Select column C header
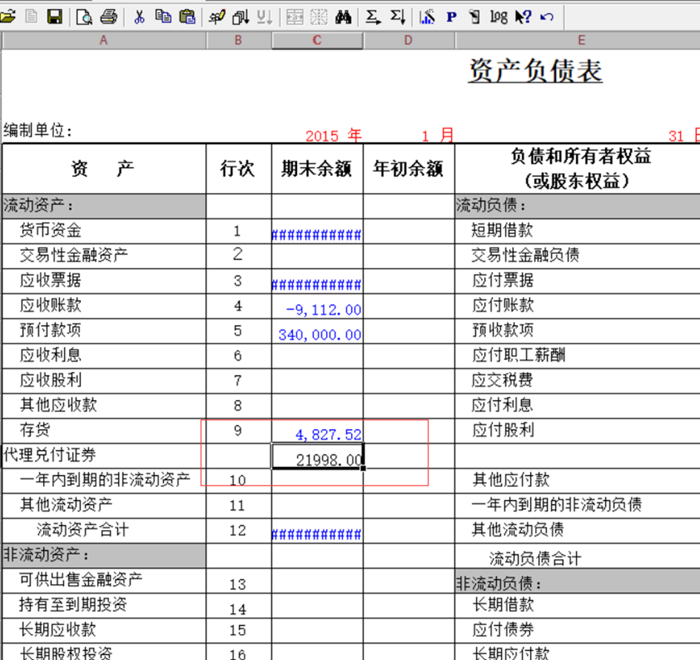The width and height of the screenshot is (700, 660). coord(317,40)
